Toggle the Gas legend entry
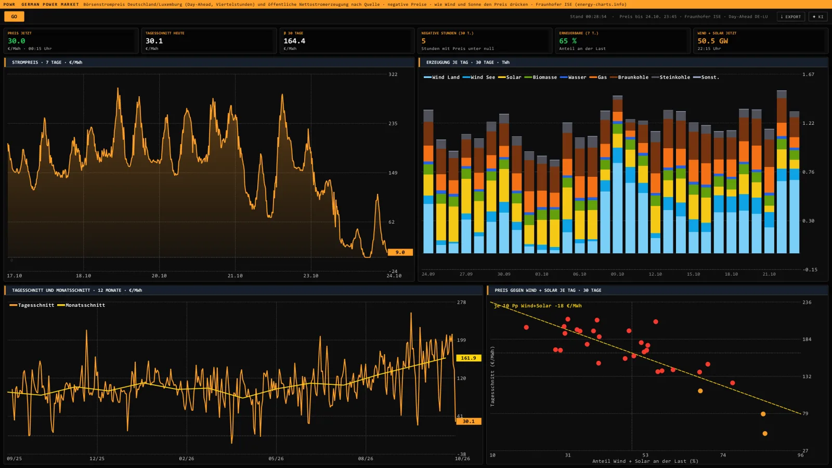 click(598, 77)
